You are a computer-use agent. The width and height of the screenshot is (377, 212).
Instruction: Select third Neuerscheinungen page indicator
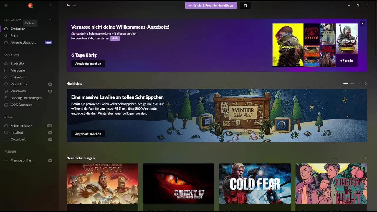349,158
